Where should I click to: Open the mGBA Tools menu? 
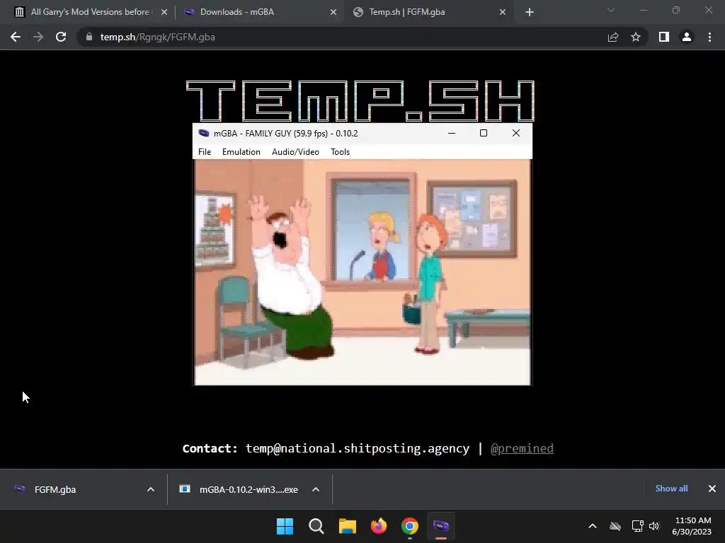point(340,152)
